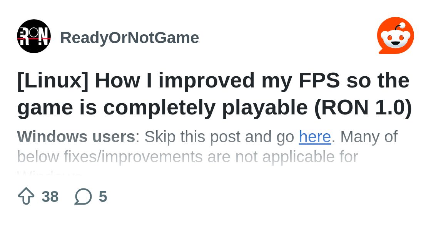Select the comment count 5
This screenshot has width=431, height=225.
coord(103,197)
